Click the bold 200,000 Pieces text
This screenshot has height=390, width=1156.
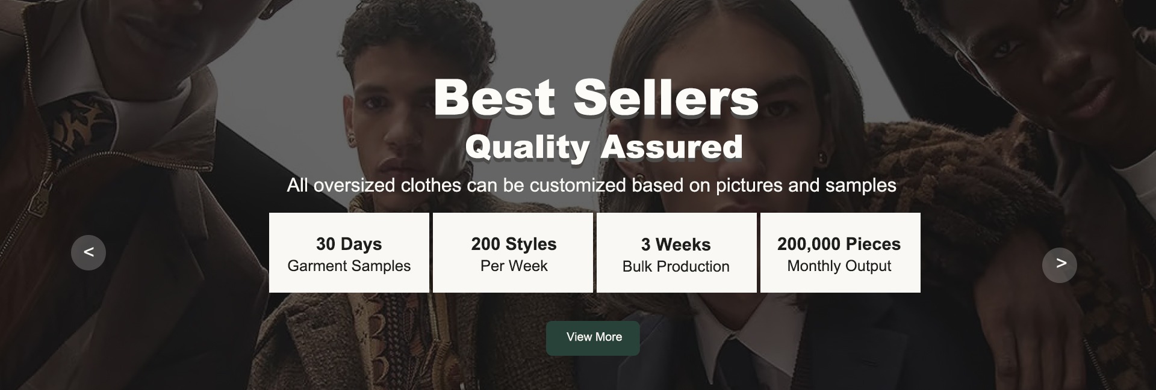pyautogui.click(x=839, y=244)
